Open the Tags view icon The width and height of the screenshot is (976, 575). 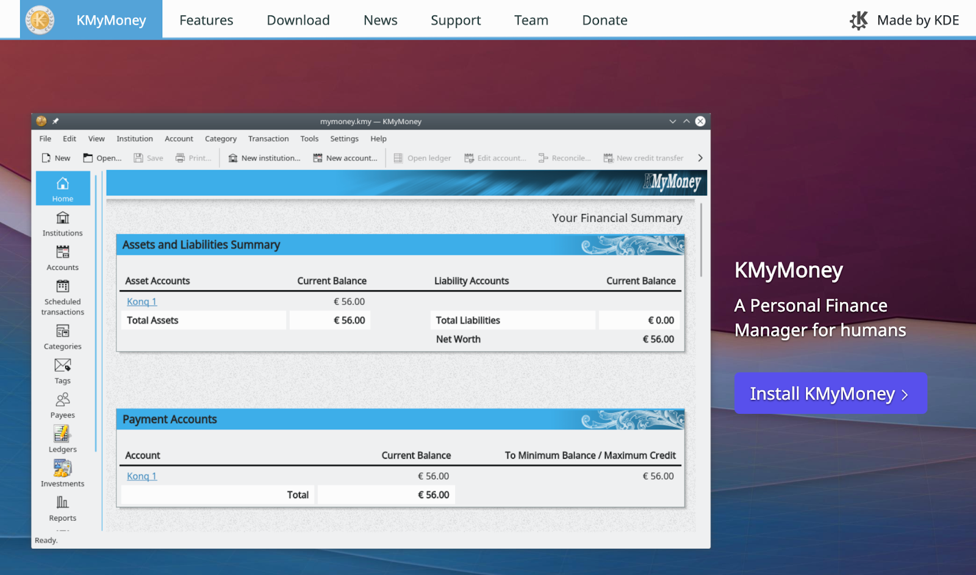point(63,365)
